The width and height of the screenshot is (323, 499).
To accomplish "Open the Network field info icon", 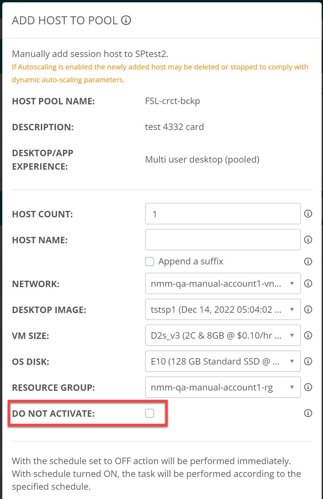I will tap(308, 284).
